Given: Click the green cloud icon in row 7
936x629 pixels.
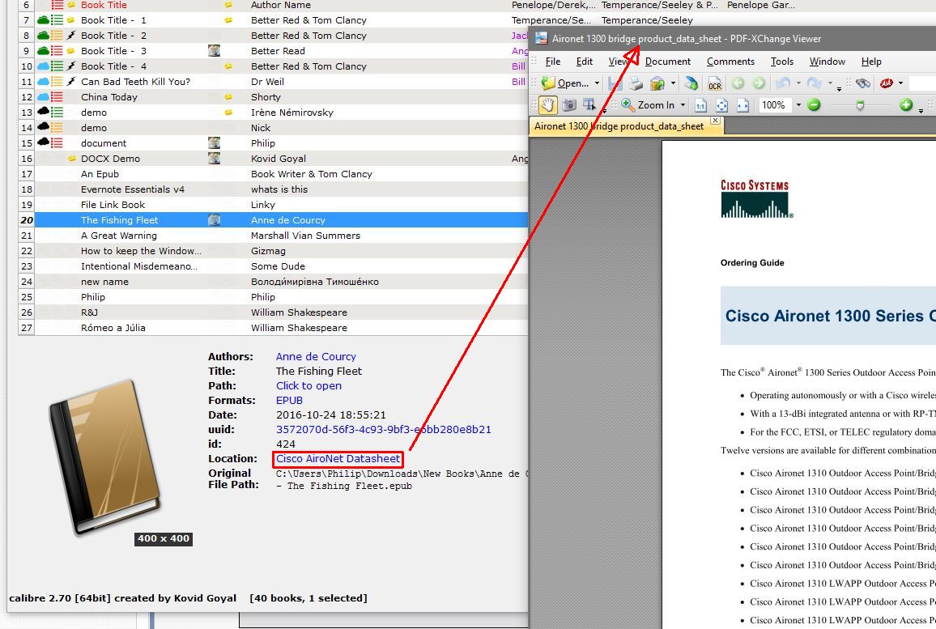Looking at the screenshot, I should 43,20.
